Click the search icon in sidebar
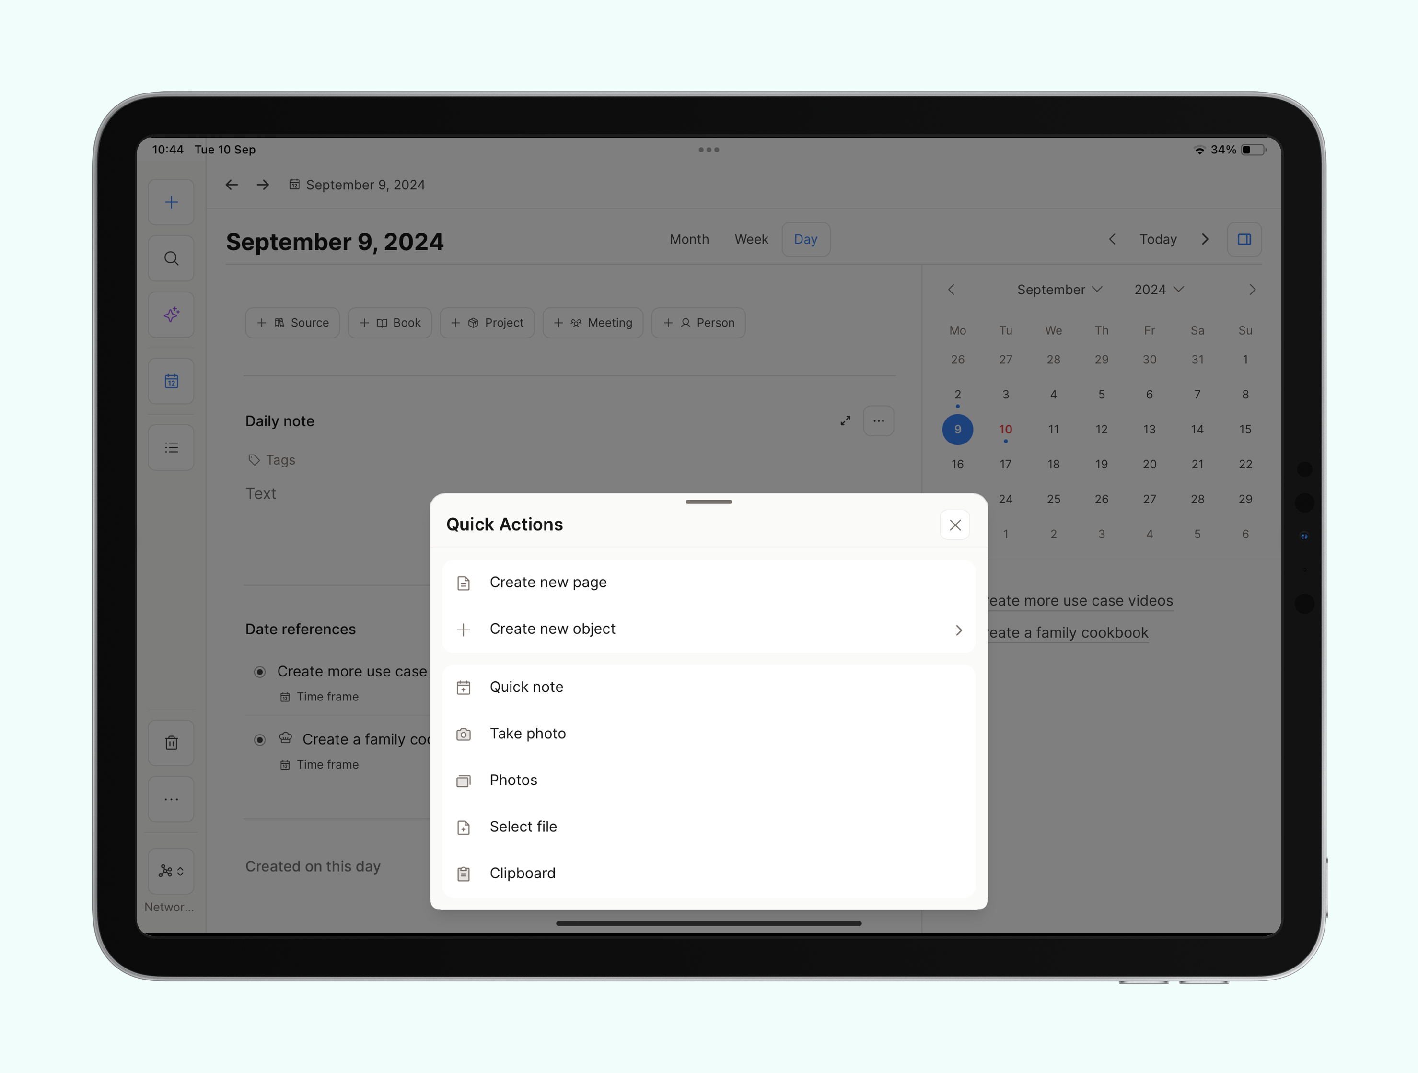Image resolution: width=1418 pixels, height=1073 pixels. (x=171, y=258)
